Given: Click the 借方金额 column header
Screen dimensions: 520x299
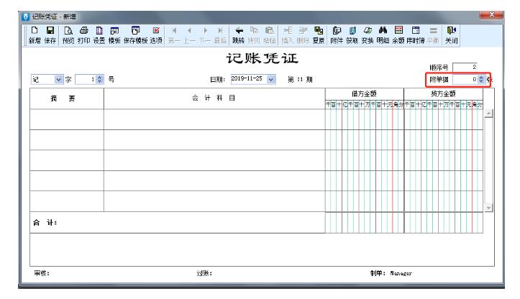Looking at the screenshot, I should coord(365,94).
